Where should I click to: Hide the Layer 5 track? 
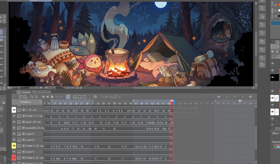[14, 134]
